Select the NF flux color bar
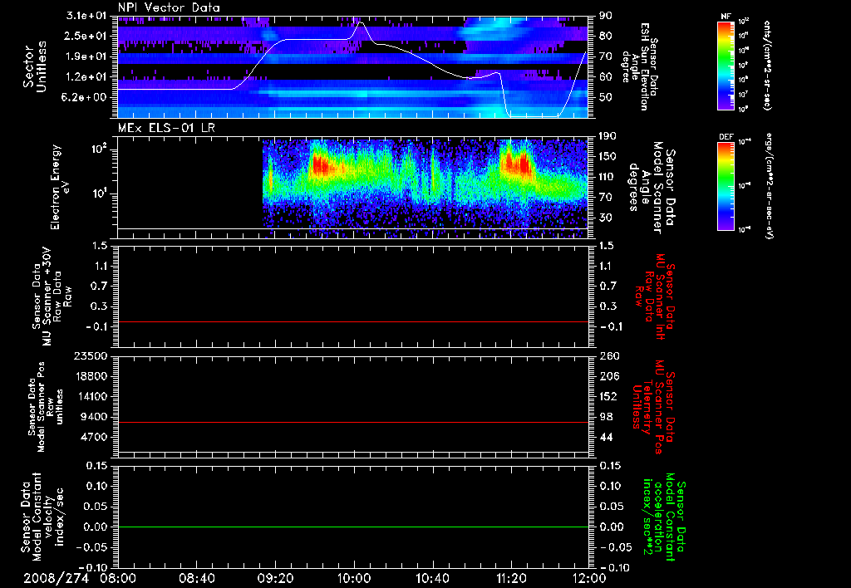The width and height of the screenshot is (851, 588). point(726,65)
